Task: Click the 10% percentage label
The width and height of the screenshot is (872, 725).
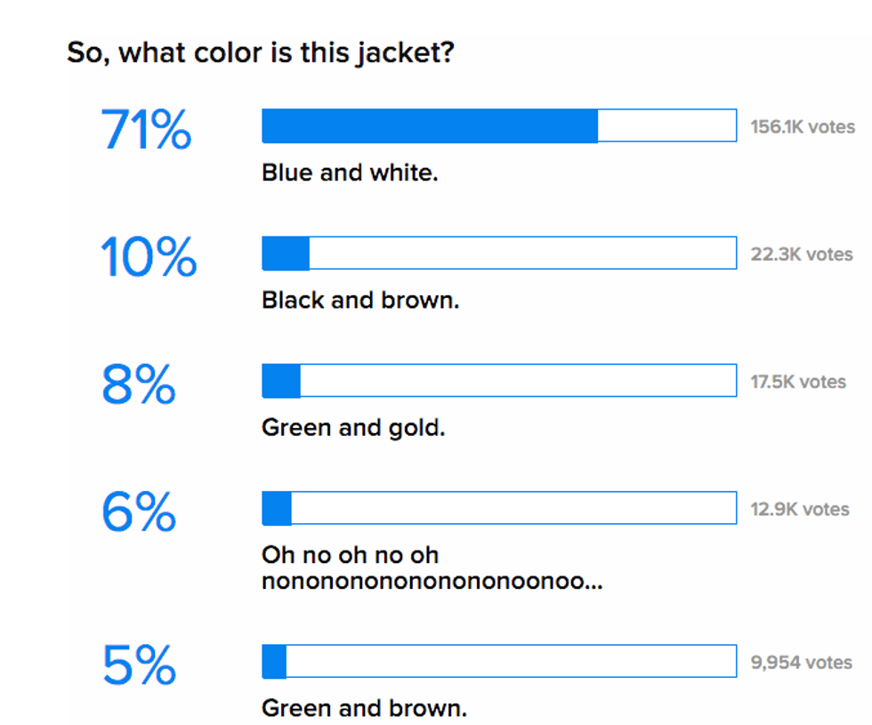Action: point(149,256)
